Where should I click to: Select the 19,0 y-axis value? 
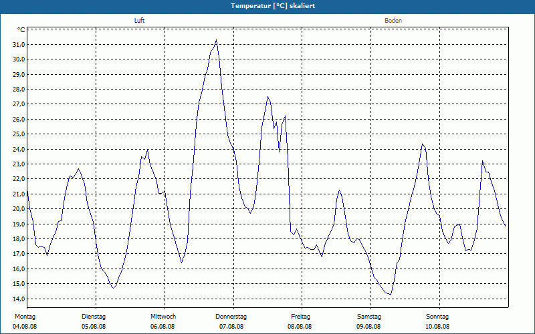19,224
